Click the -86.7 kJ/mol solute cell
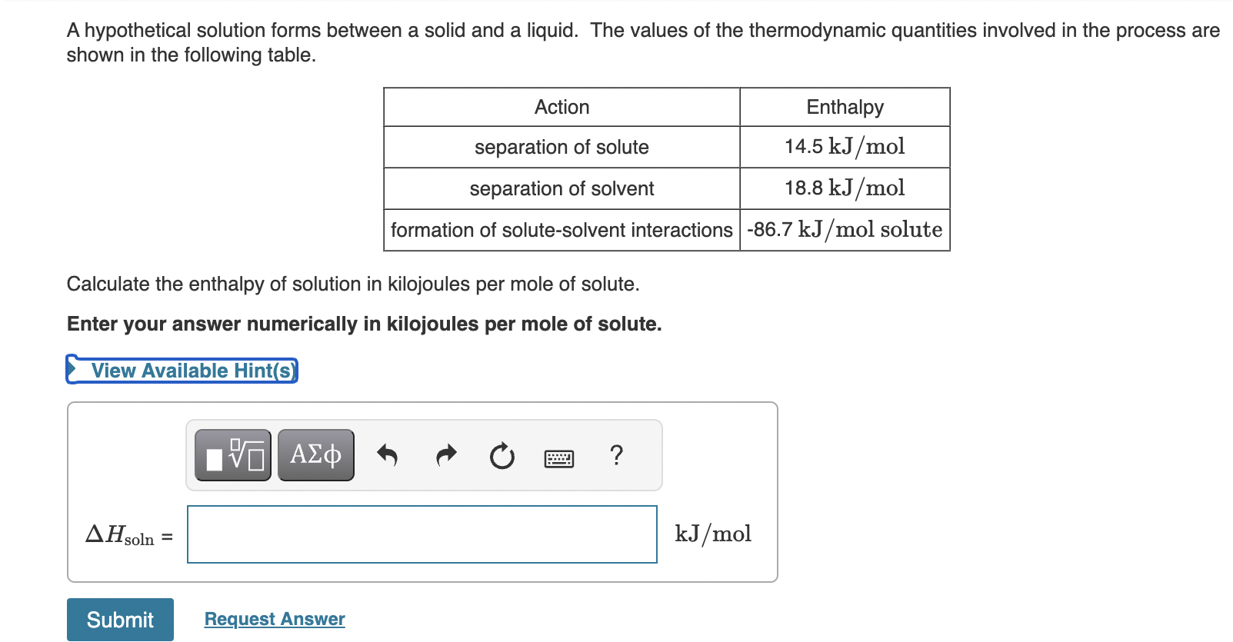1233x642 pixels. pos(844,229)
